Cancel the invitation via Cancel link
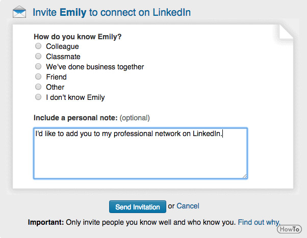Viewport: 307px width, 238px height. (x=188, y=206)
